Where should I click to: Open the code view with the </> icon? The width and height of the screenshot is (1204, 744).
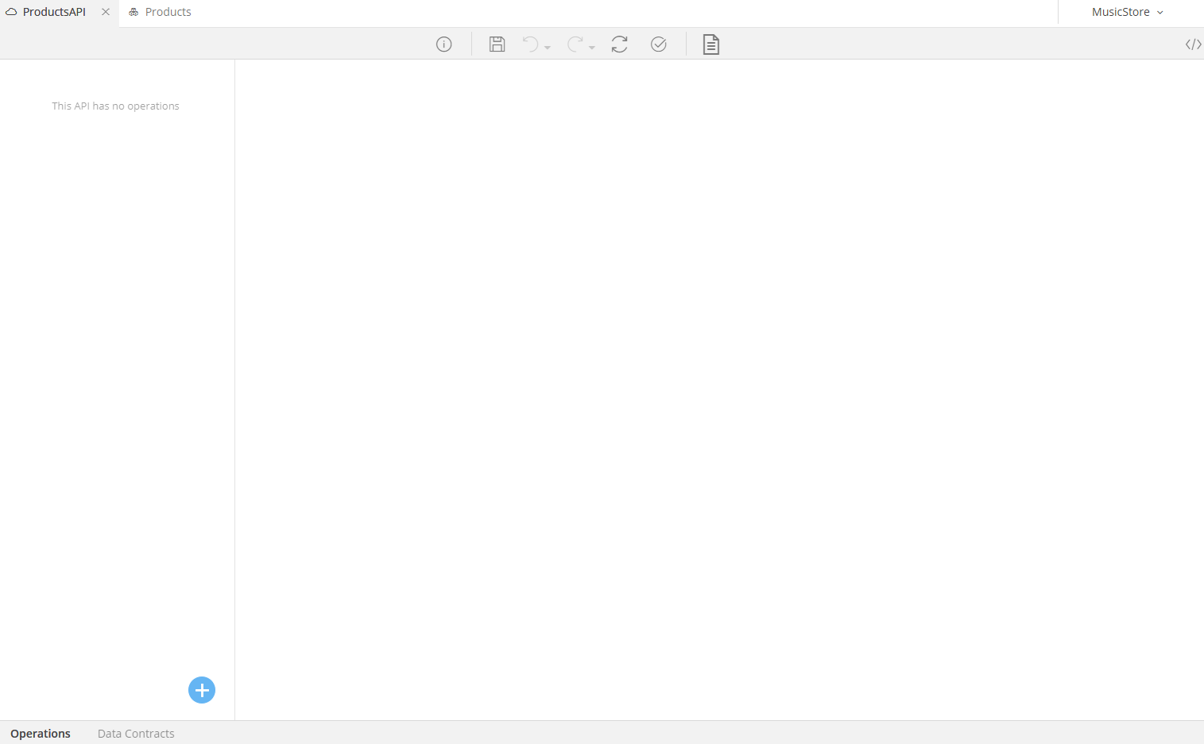click(1193, 44)
